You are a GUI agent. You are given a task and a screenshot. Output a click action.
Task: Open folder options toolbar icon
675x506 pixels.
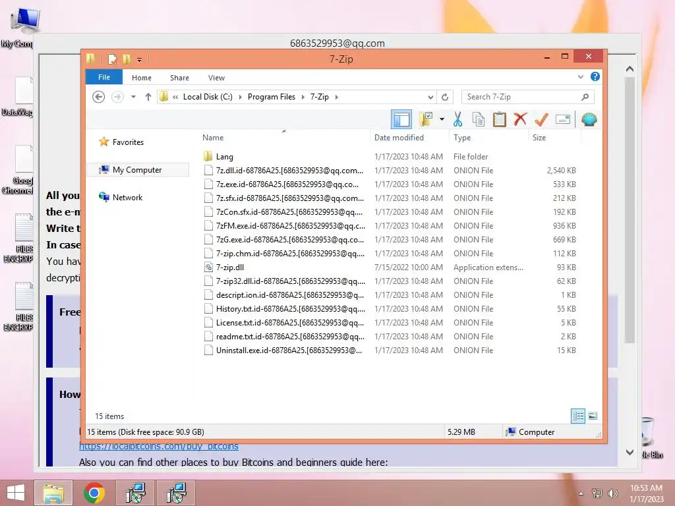click(x=425, y=119)
